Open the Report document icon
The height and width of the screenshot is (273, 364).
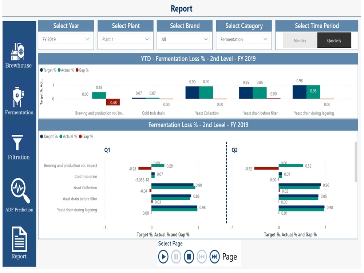click(19, 239)
